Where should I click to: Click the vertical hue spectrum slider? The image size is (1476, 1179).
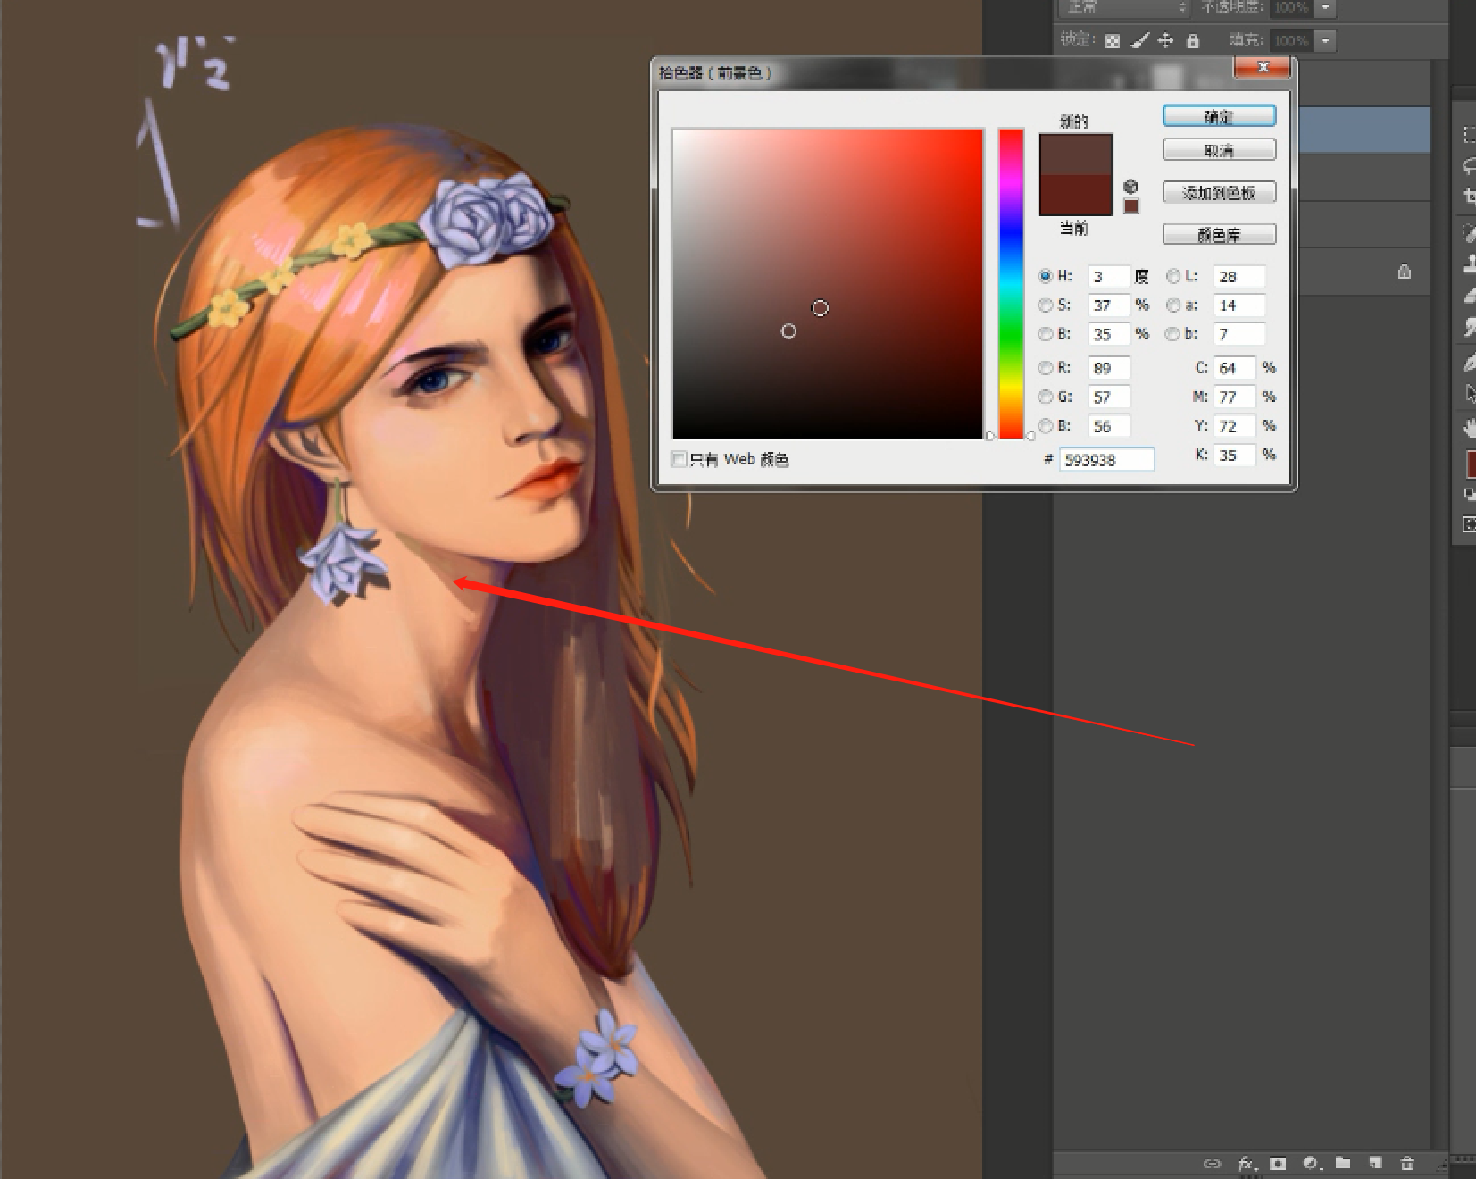(x=1011, y=284)
